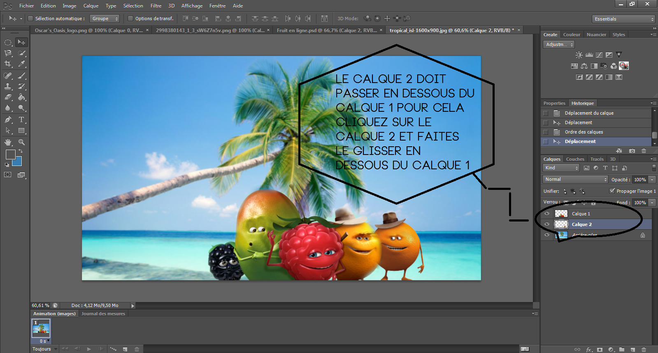Click animation frame 1 thumbnail
658x353 pixels.
(41, 329)
